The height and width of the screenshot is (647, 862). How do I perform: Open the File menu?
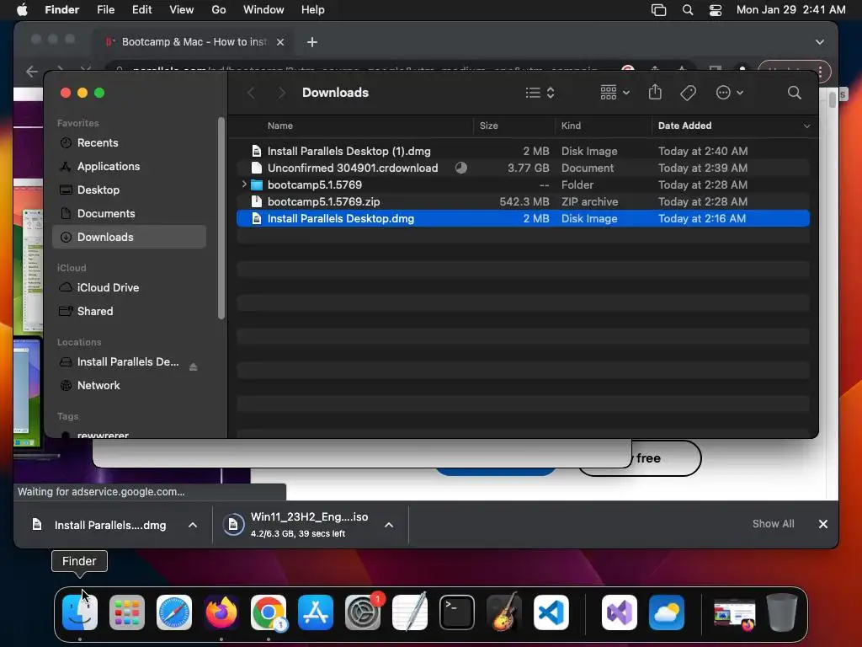point(105,10)
